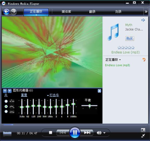Click the 8 KHz equalizer slider
The image size is (150, 141).
tap(68, 105)
